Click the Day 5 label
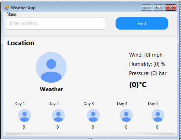The width and height of the screenshot is (181, 140). click(x=153, y=104)
